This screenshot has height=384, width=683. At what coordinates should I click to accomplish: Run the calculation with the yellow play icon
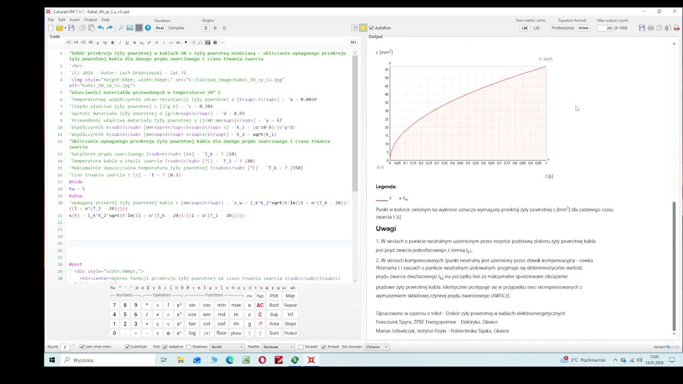tap(363, 28)
